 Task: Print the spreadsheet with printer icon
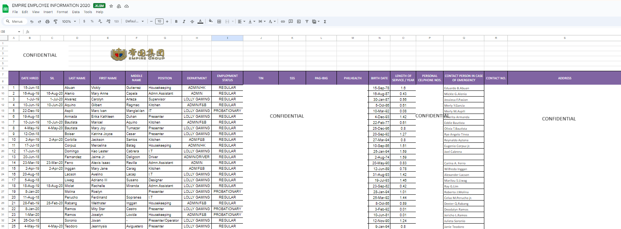point(47,22)
